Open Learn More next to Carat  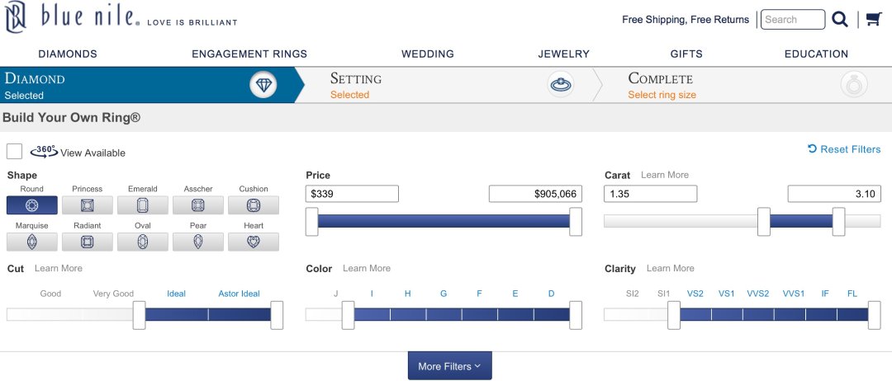(x=664, y=175)
